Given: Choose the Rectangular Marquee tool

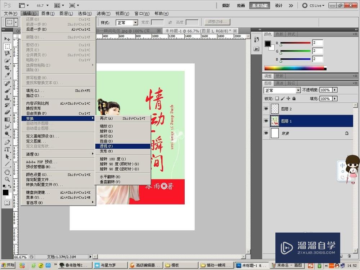Looking at the screenshot, I should [x=8, y=46].
